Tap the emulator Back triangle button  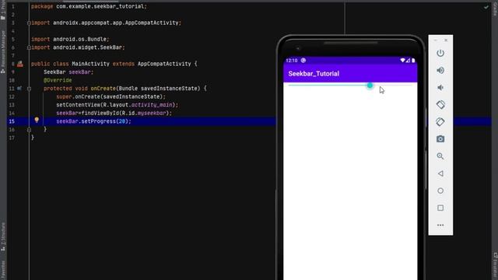coord(440,173)
